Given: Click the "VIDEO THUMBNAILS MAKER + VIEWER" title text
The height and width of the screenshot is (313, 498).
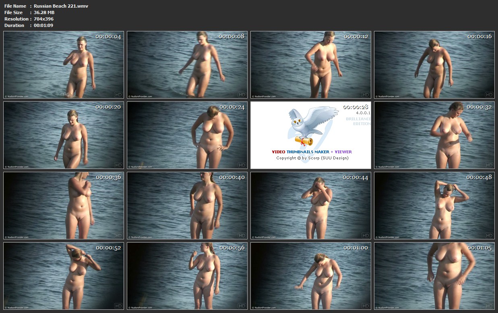Looking at the screenshot, I should click(x=312, y=152).
